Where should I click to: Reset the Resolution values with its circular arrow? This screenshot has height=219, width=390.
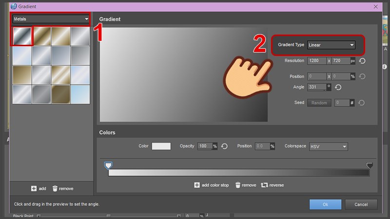pos(362,61)
